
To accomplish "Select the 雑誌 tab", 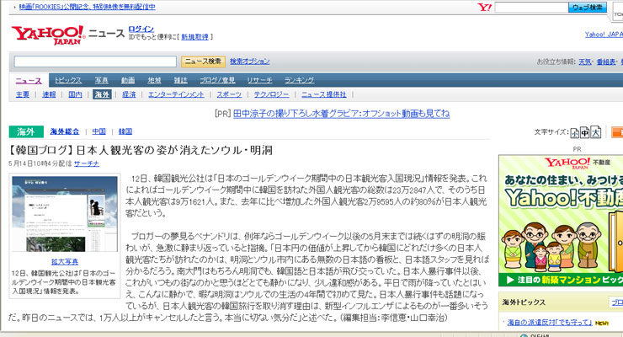I will click(x=180, y=80).
